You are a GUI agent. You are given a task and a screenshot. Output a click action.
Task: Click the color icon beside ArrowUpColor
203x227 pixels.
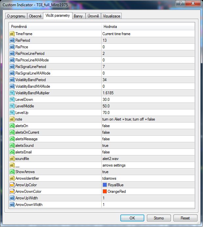pos(12,185)
